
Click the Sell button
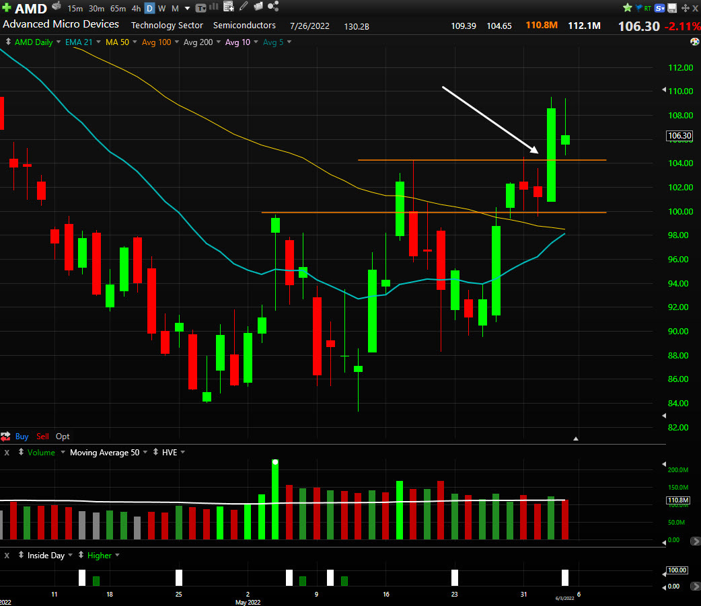[x=42, y=437]
